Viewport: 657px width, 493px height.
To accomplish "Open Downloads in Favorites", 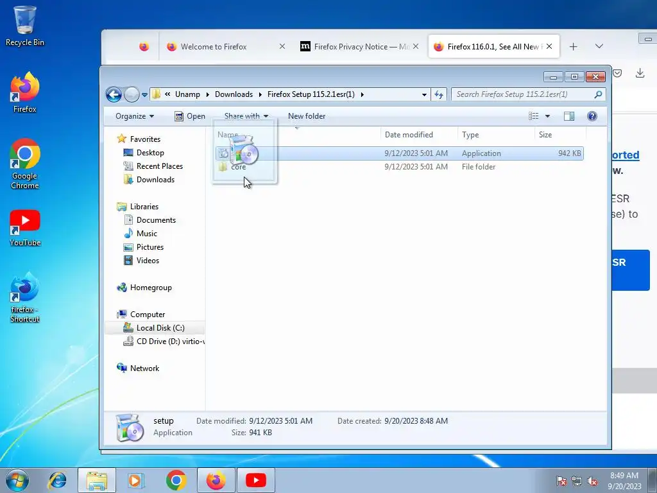I will pyautogui.click(x=149, y=180).
